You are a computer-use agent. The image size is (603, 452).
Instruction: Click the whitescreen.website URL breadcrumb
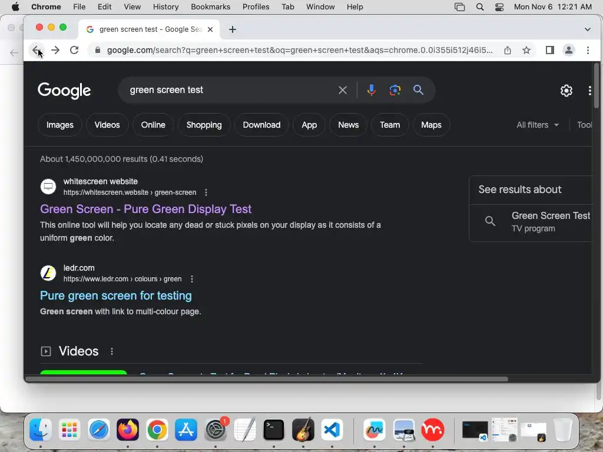click(x=130, y=192)
